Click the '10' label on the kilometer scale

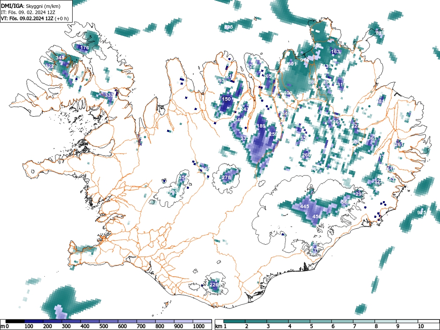click(421, 326)
